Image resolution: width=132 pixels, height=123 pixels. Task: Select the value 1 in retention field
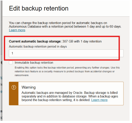coord(12,53)
